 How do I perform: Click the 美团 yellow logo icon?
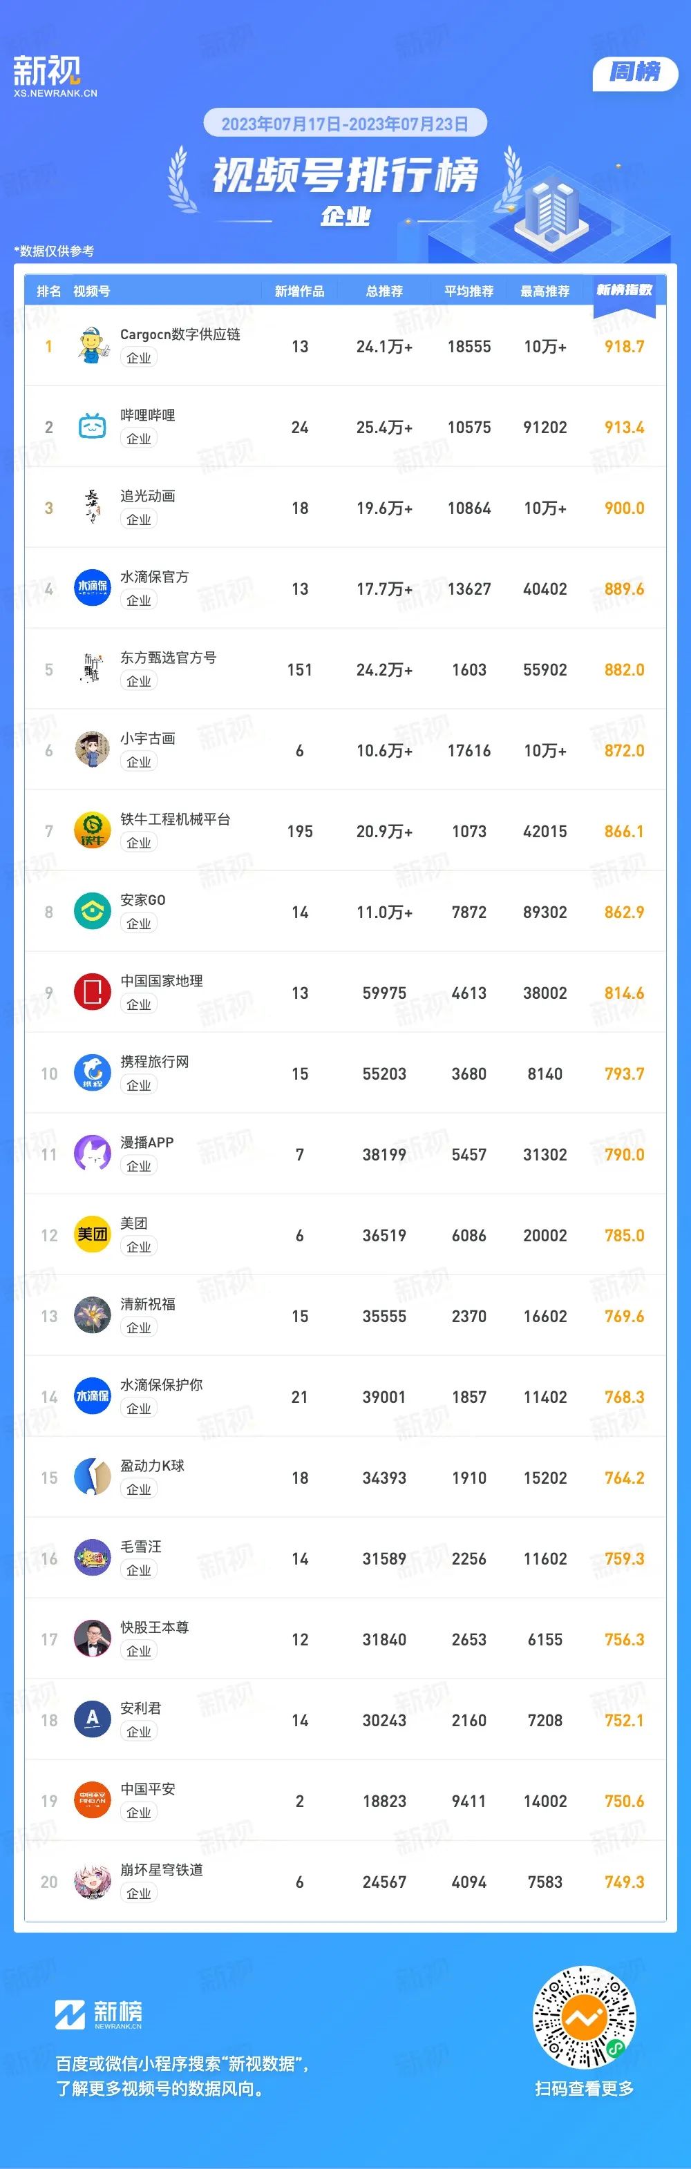[x=93, y=1235]
